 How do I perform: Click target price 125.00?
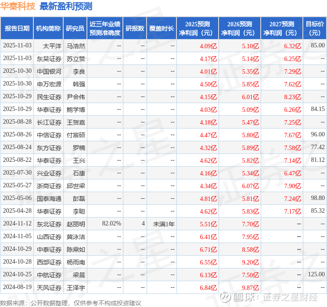pyautogui.click(x=316, y=274)
